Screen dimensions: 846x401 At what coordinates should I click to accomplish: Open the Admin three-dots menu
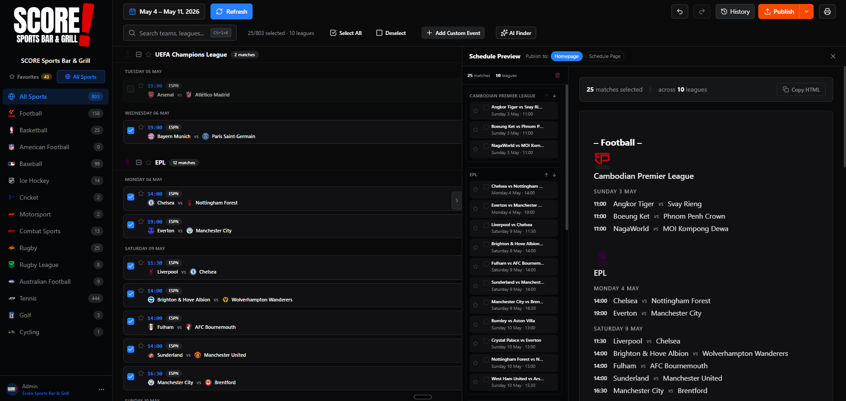click(101, 389)
